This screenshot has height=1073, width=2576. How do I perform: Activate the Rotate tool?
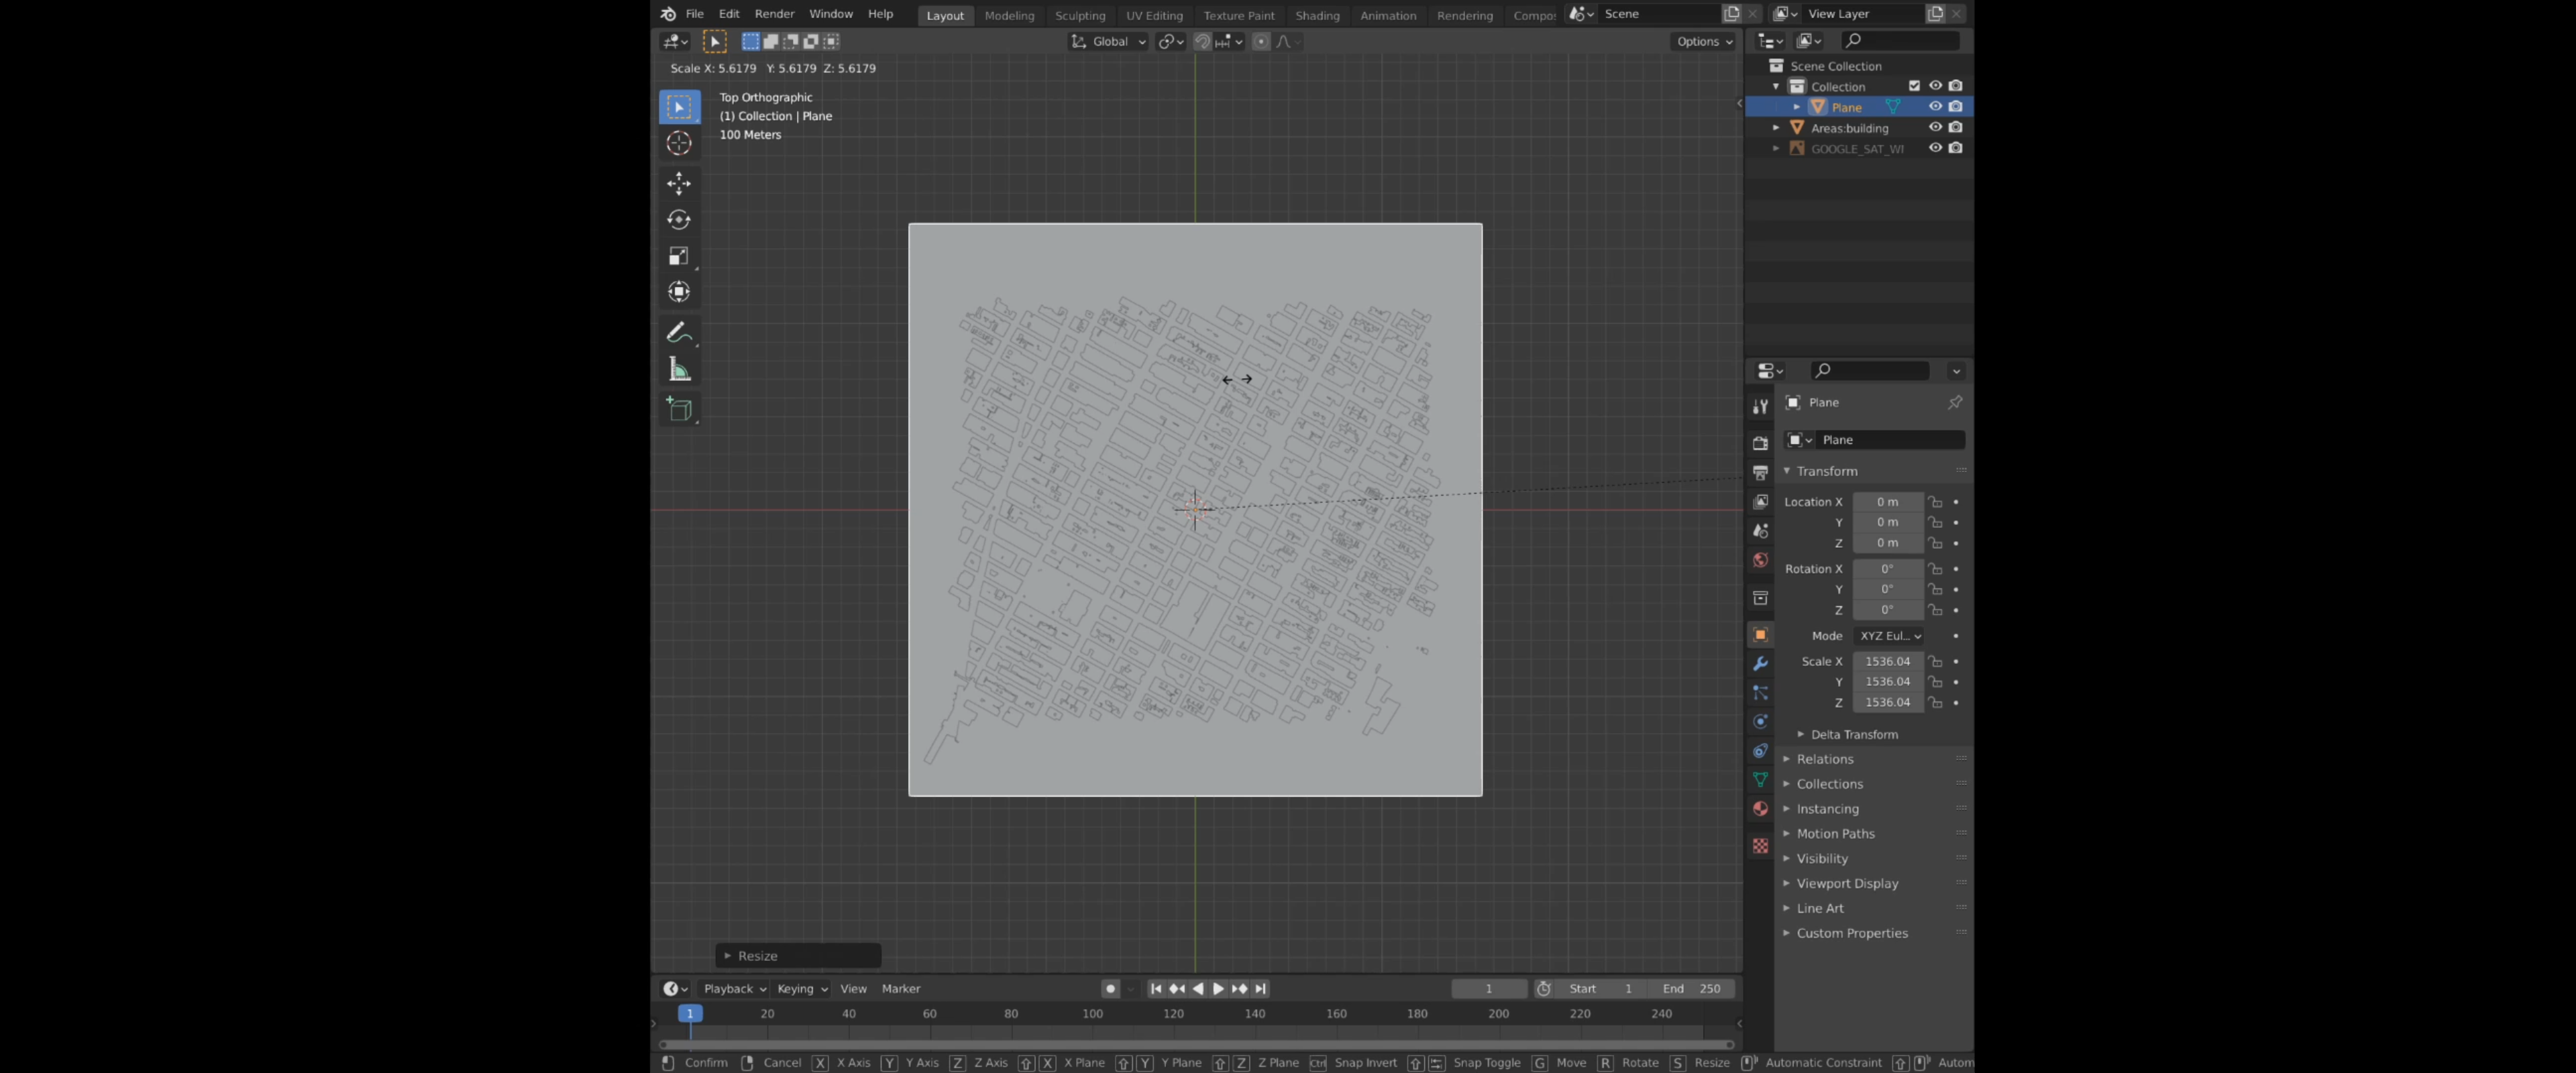click(x=679, y=220)
